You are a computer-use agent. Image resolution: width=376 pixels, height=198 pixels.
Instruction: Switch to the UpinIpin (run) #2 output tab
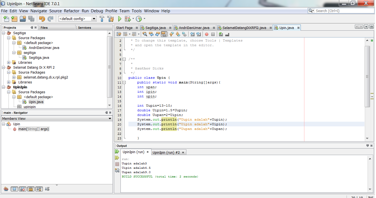pyautogui.click(x=166, y=152)
